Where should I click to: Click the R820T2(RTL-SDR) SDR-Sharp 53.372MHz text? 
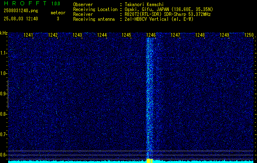tap(168, 14)
